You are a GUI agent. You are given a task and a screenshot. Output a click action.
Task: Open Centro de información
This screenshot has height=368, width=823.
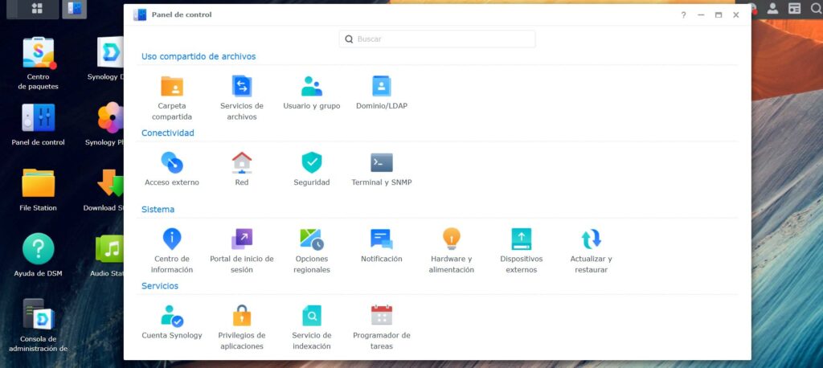pyautogui.click(x=172, y=251)
